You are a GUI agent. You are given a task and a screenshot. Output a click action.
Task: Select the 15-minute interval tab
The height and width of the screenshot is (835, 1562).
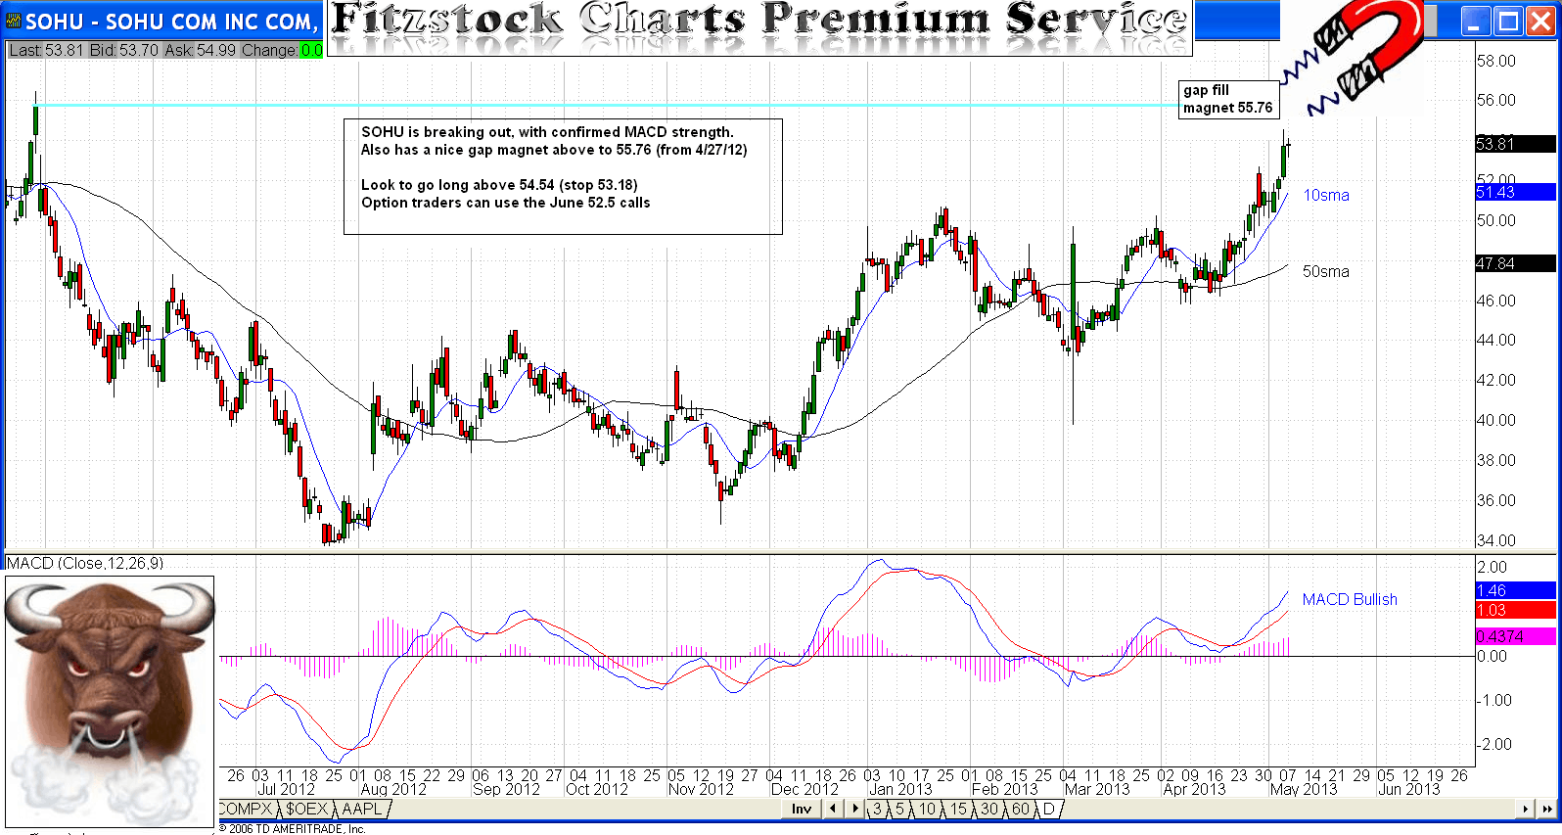pos(958,809)
